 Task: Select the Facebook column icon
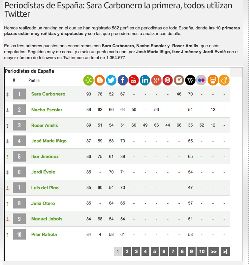(123, 80)
